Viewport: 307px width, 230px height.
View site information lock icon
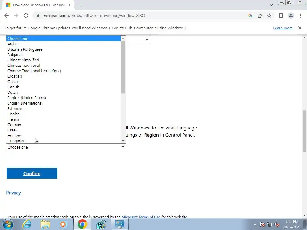point(38,16)
